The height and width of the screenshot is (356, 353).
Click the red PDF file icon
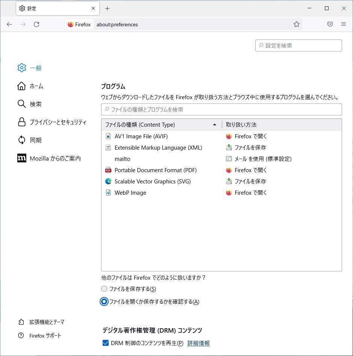point(108,170)
